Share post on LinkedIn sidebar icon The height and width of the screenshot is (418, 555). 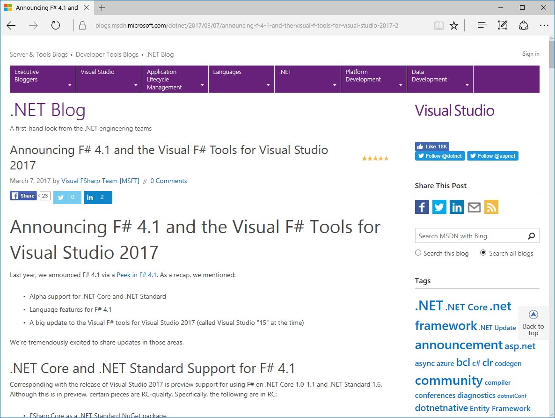click(x=457, y=207)
